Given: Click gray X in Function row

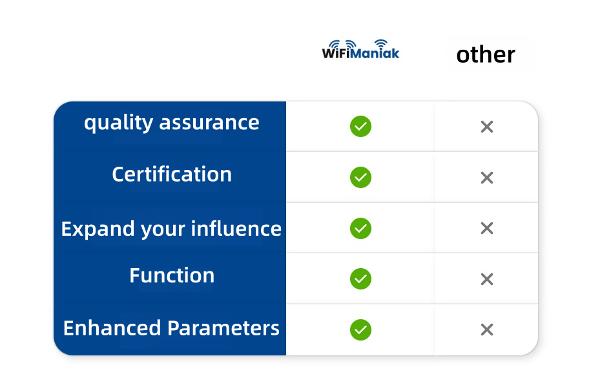Looking at the screenshot, I should click(487, 279).
